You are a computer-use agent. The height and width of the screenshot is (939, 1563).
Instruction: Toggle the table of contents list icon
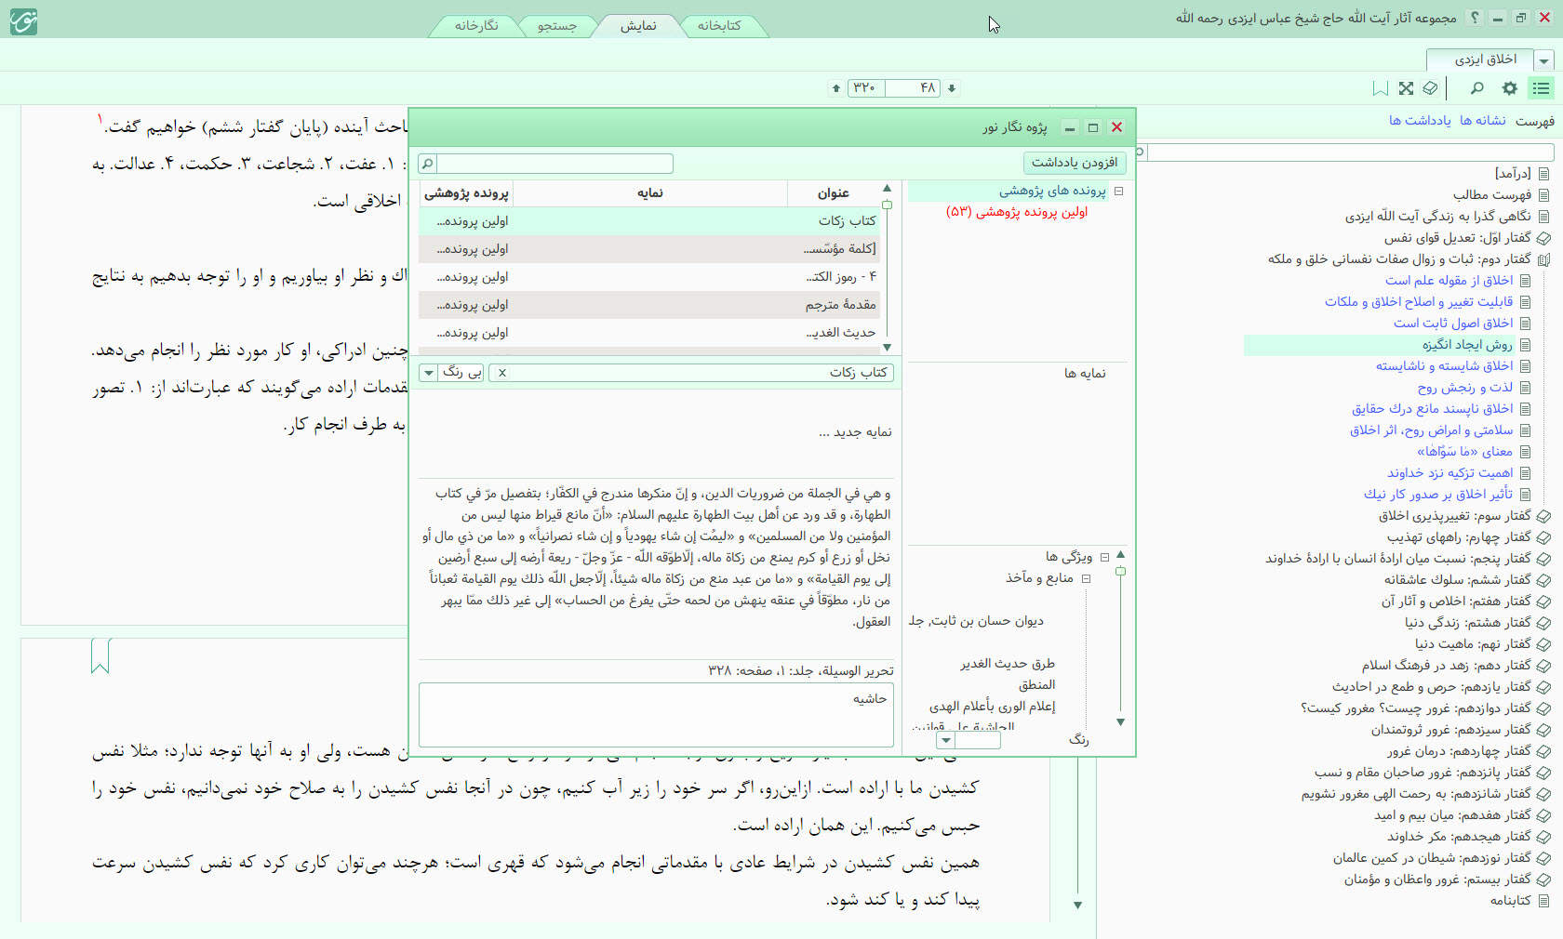pyautogui.click(x=1542, y=88)
